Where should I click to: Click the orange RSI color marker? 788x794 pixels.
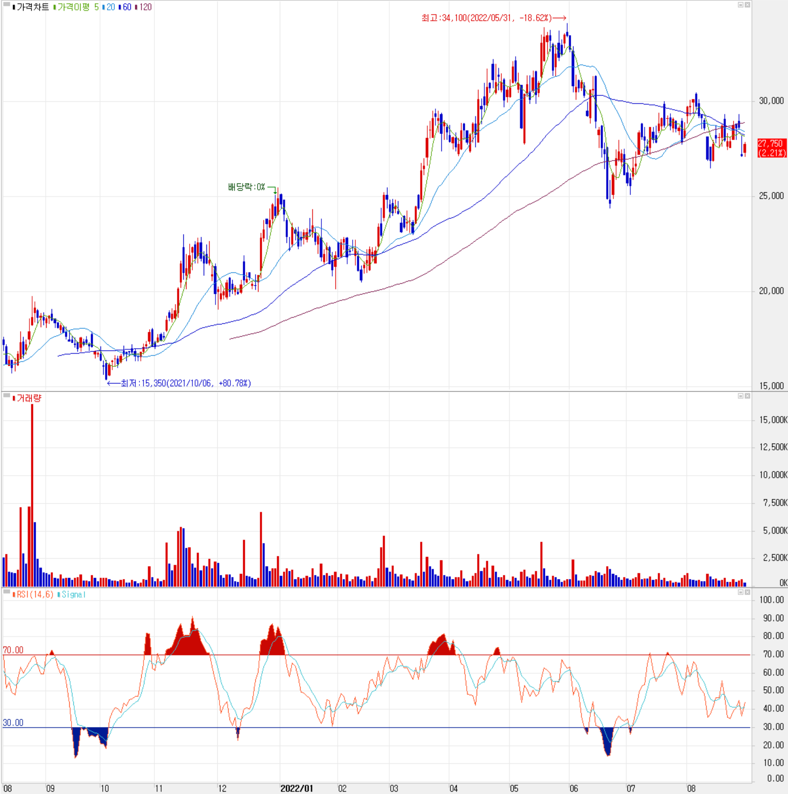14,594
